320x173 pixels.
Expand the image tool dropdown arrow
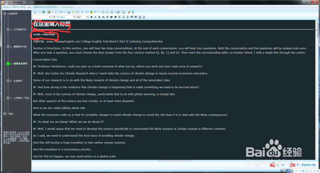pyautogui.click(x=52, y=12)
